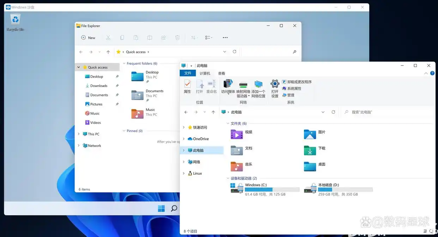Click the Cut icon in File Explorer toolbar
The width and height of the screenshot is (438, 237).
(x=108, y=38)
